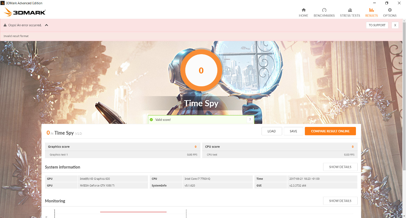The width and height of the screenshot is (406, 218).
Task: Load a saved result file
Action: pos(272,131)
